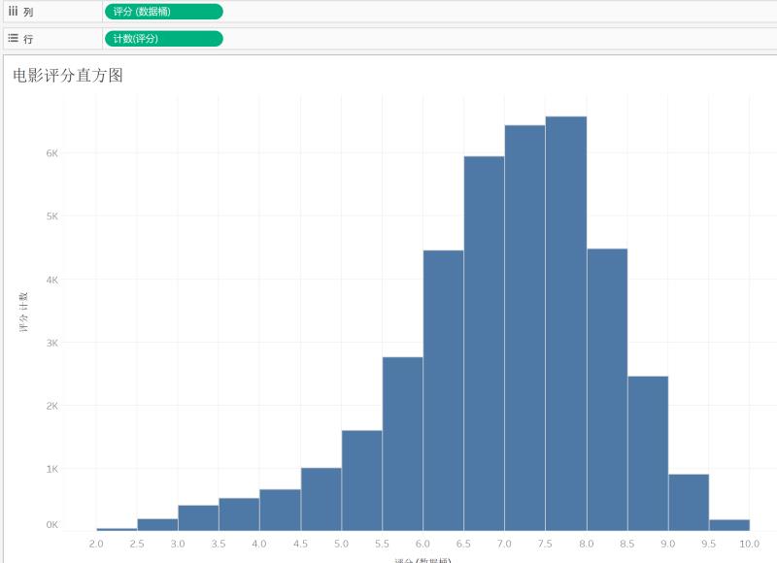Select the histogram bar for bin 4.5
Screen dimensions: 777x563
[321, 499]
